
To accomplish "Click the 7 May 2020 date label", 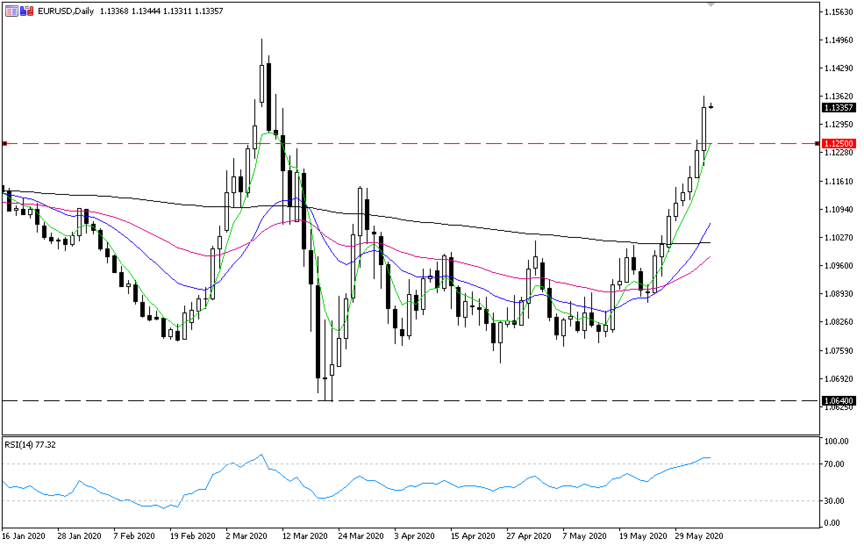I will [585, 536].
